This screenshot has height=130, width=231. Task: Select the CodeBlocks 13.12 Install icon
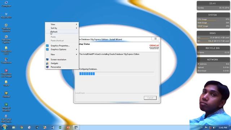[6, 73]
